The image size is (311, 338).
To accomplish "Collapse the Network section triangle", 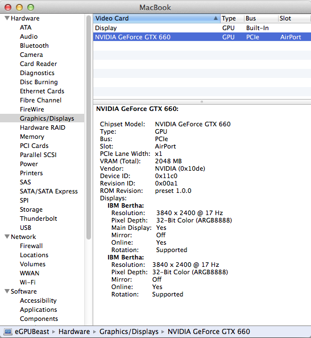I will coord(7,237).
